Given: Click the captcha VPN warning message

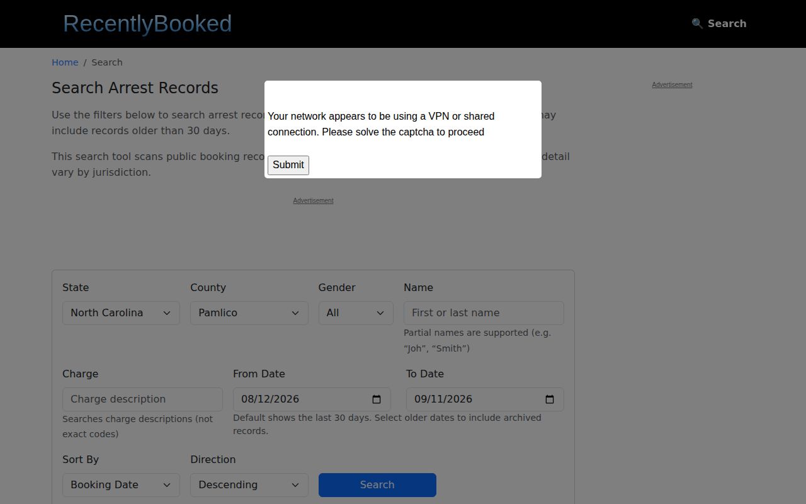Looking at the screenshot, I should click(381, 124).
